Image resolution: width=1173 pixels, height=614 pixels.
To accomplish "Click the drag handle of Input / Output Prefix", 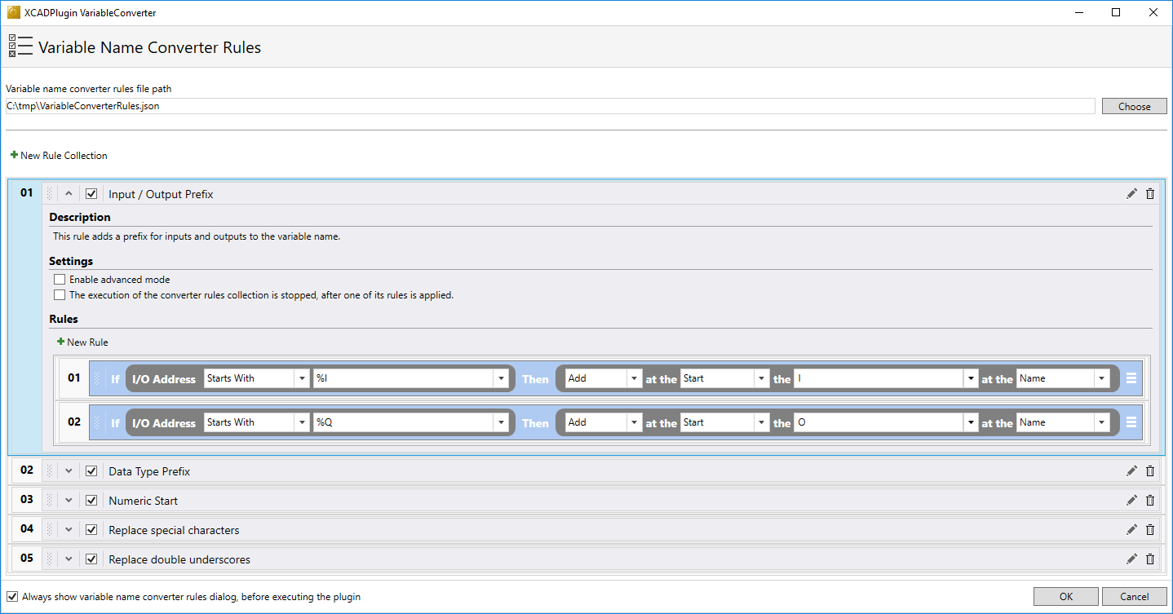I will click(49, 193).
